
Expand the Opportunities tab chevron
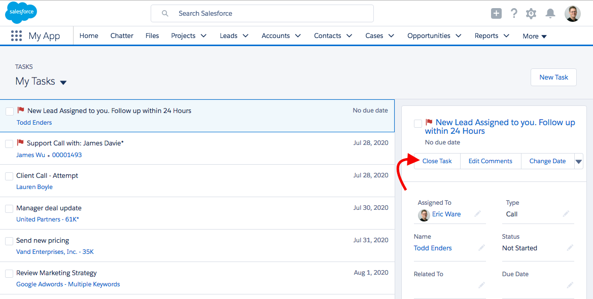[459, 36]
